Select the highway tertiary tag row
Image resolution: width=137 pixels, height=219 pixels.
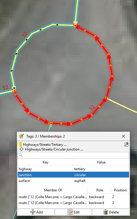tap(73, 169)
